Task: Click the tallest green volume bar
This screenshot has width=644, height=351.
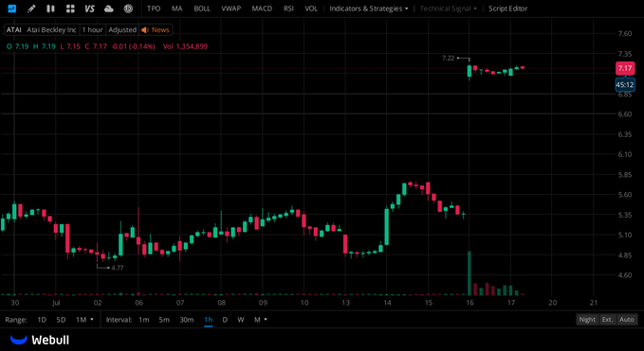Action: (469, 273)
